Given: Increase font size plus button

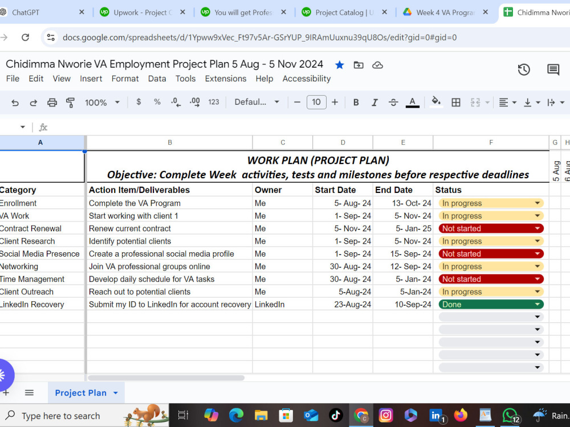Looking at the screenshot, I should coord(335,102).
